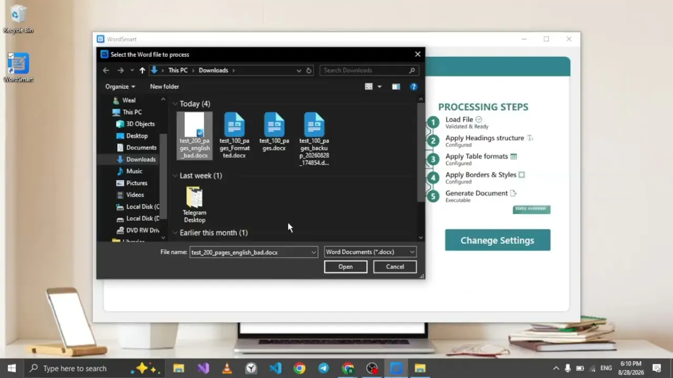Click the Open button
Image resolution: width=673 pixels, height=378 pixels.
pos(345,267)
